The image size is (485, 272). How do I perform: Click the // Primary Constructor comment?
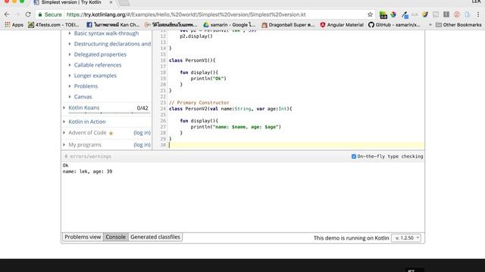click(x=199, y=103)
